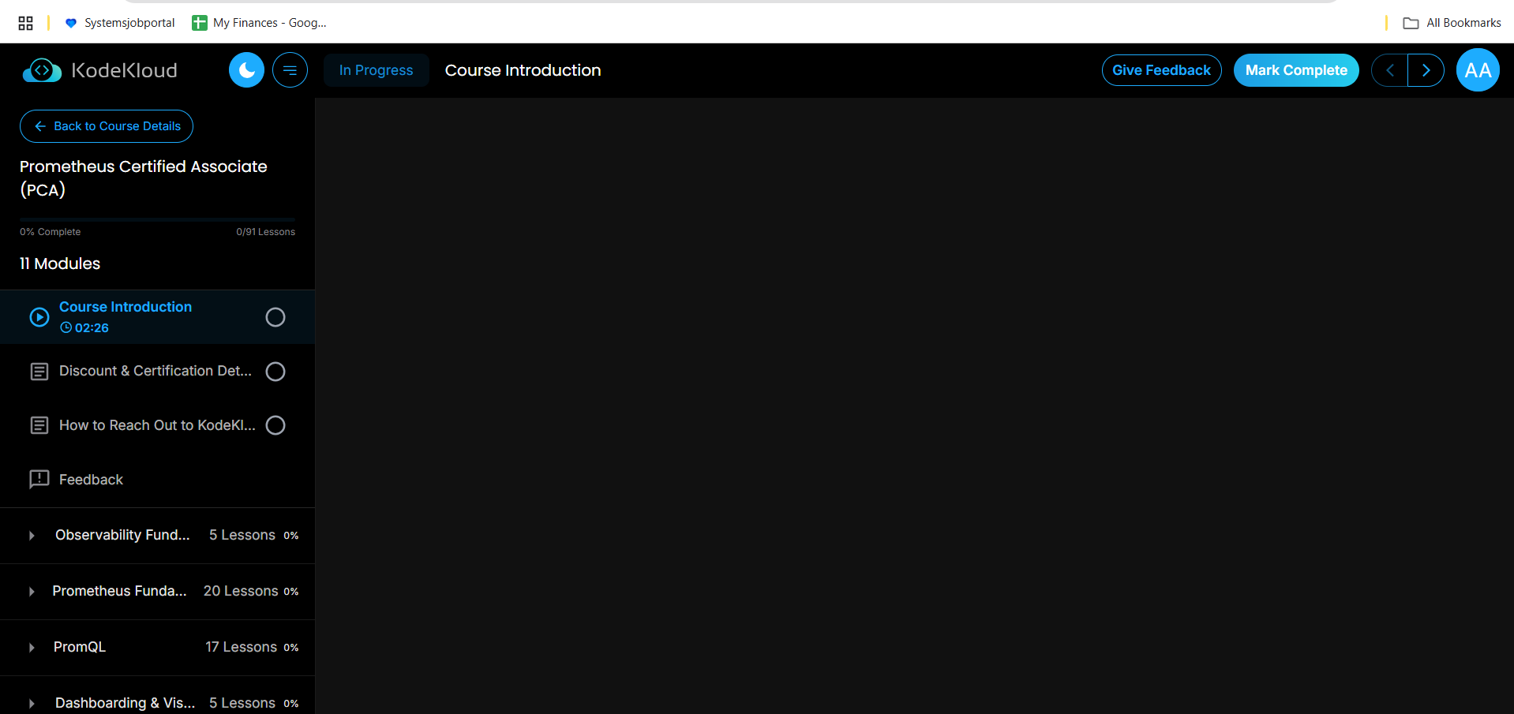1514x714 pixels.
Task: Click the KodeKloud logo
Action: pos(100,70)
